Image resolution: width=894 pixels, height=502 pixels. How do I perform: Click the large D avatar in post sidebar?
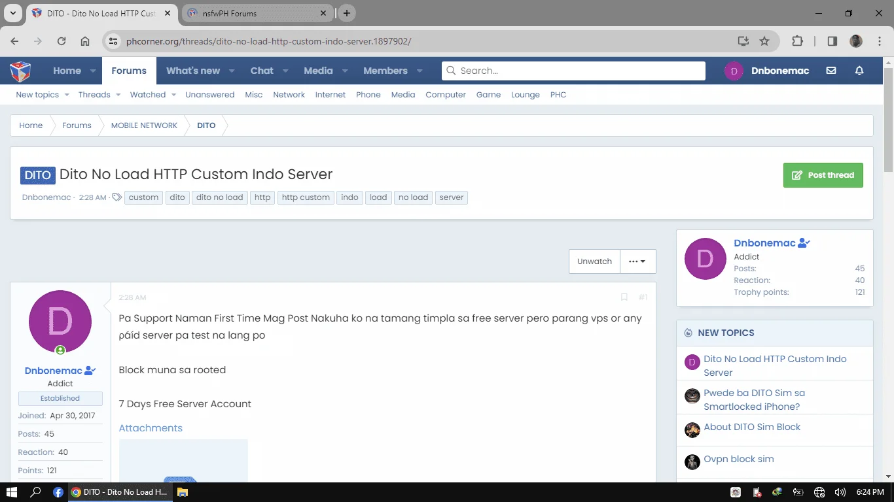[x=60, y=322]
